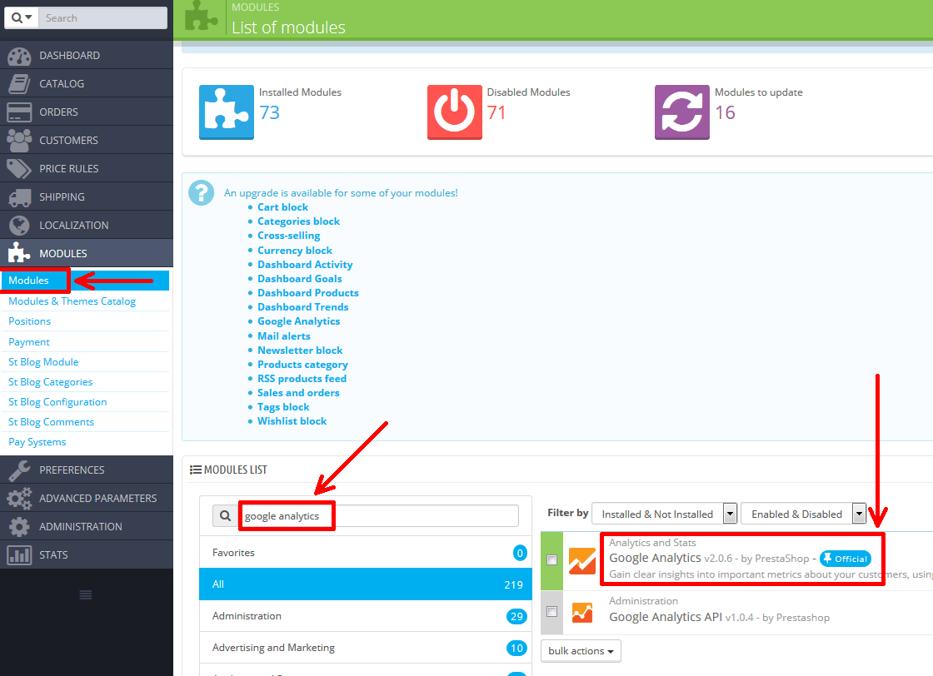Click the Advanced Parameters gears icon
This screenshot has height=676, width=933.
(x=19, y=498)
